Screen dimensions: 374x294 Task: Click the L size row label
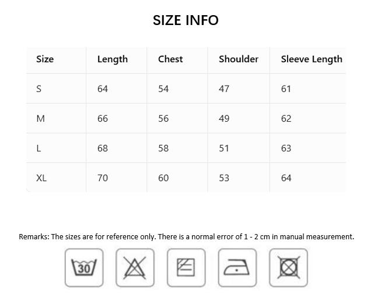coord(39,148)
